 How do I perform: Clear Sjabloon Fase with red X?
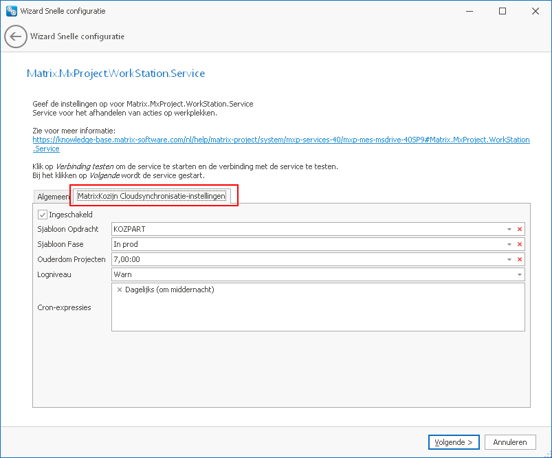click(x=520, y=244)
